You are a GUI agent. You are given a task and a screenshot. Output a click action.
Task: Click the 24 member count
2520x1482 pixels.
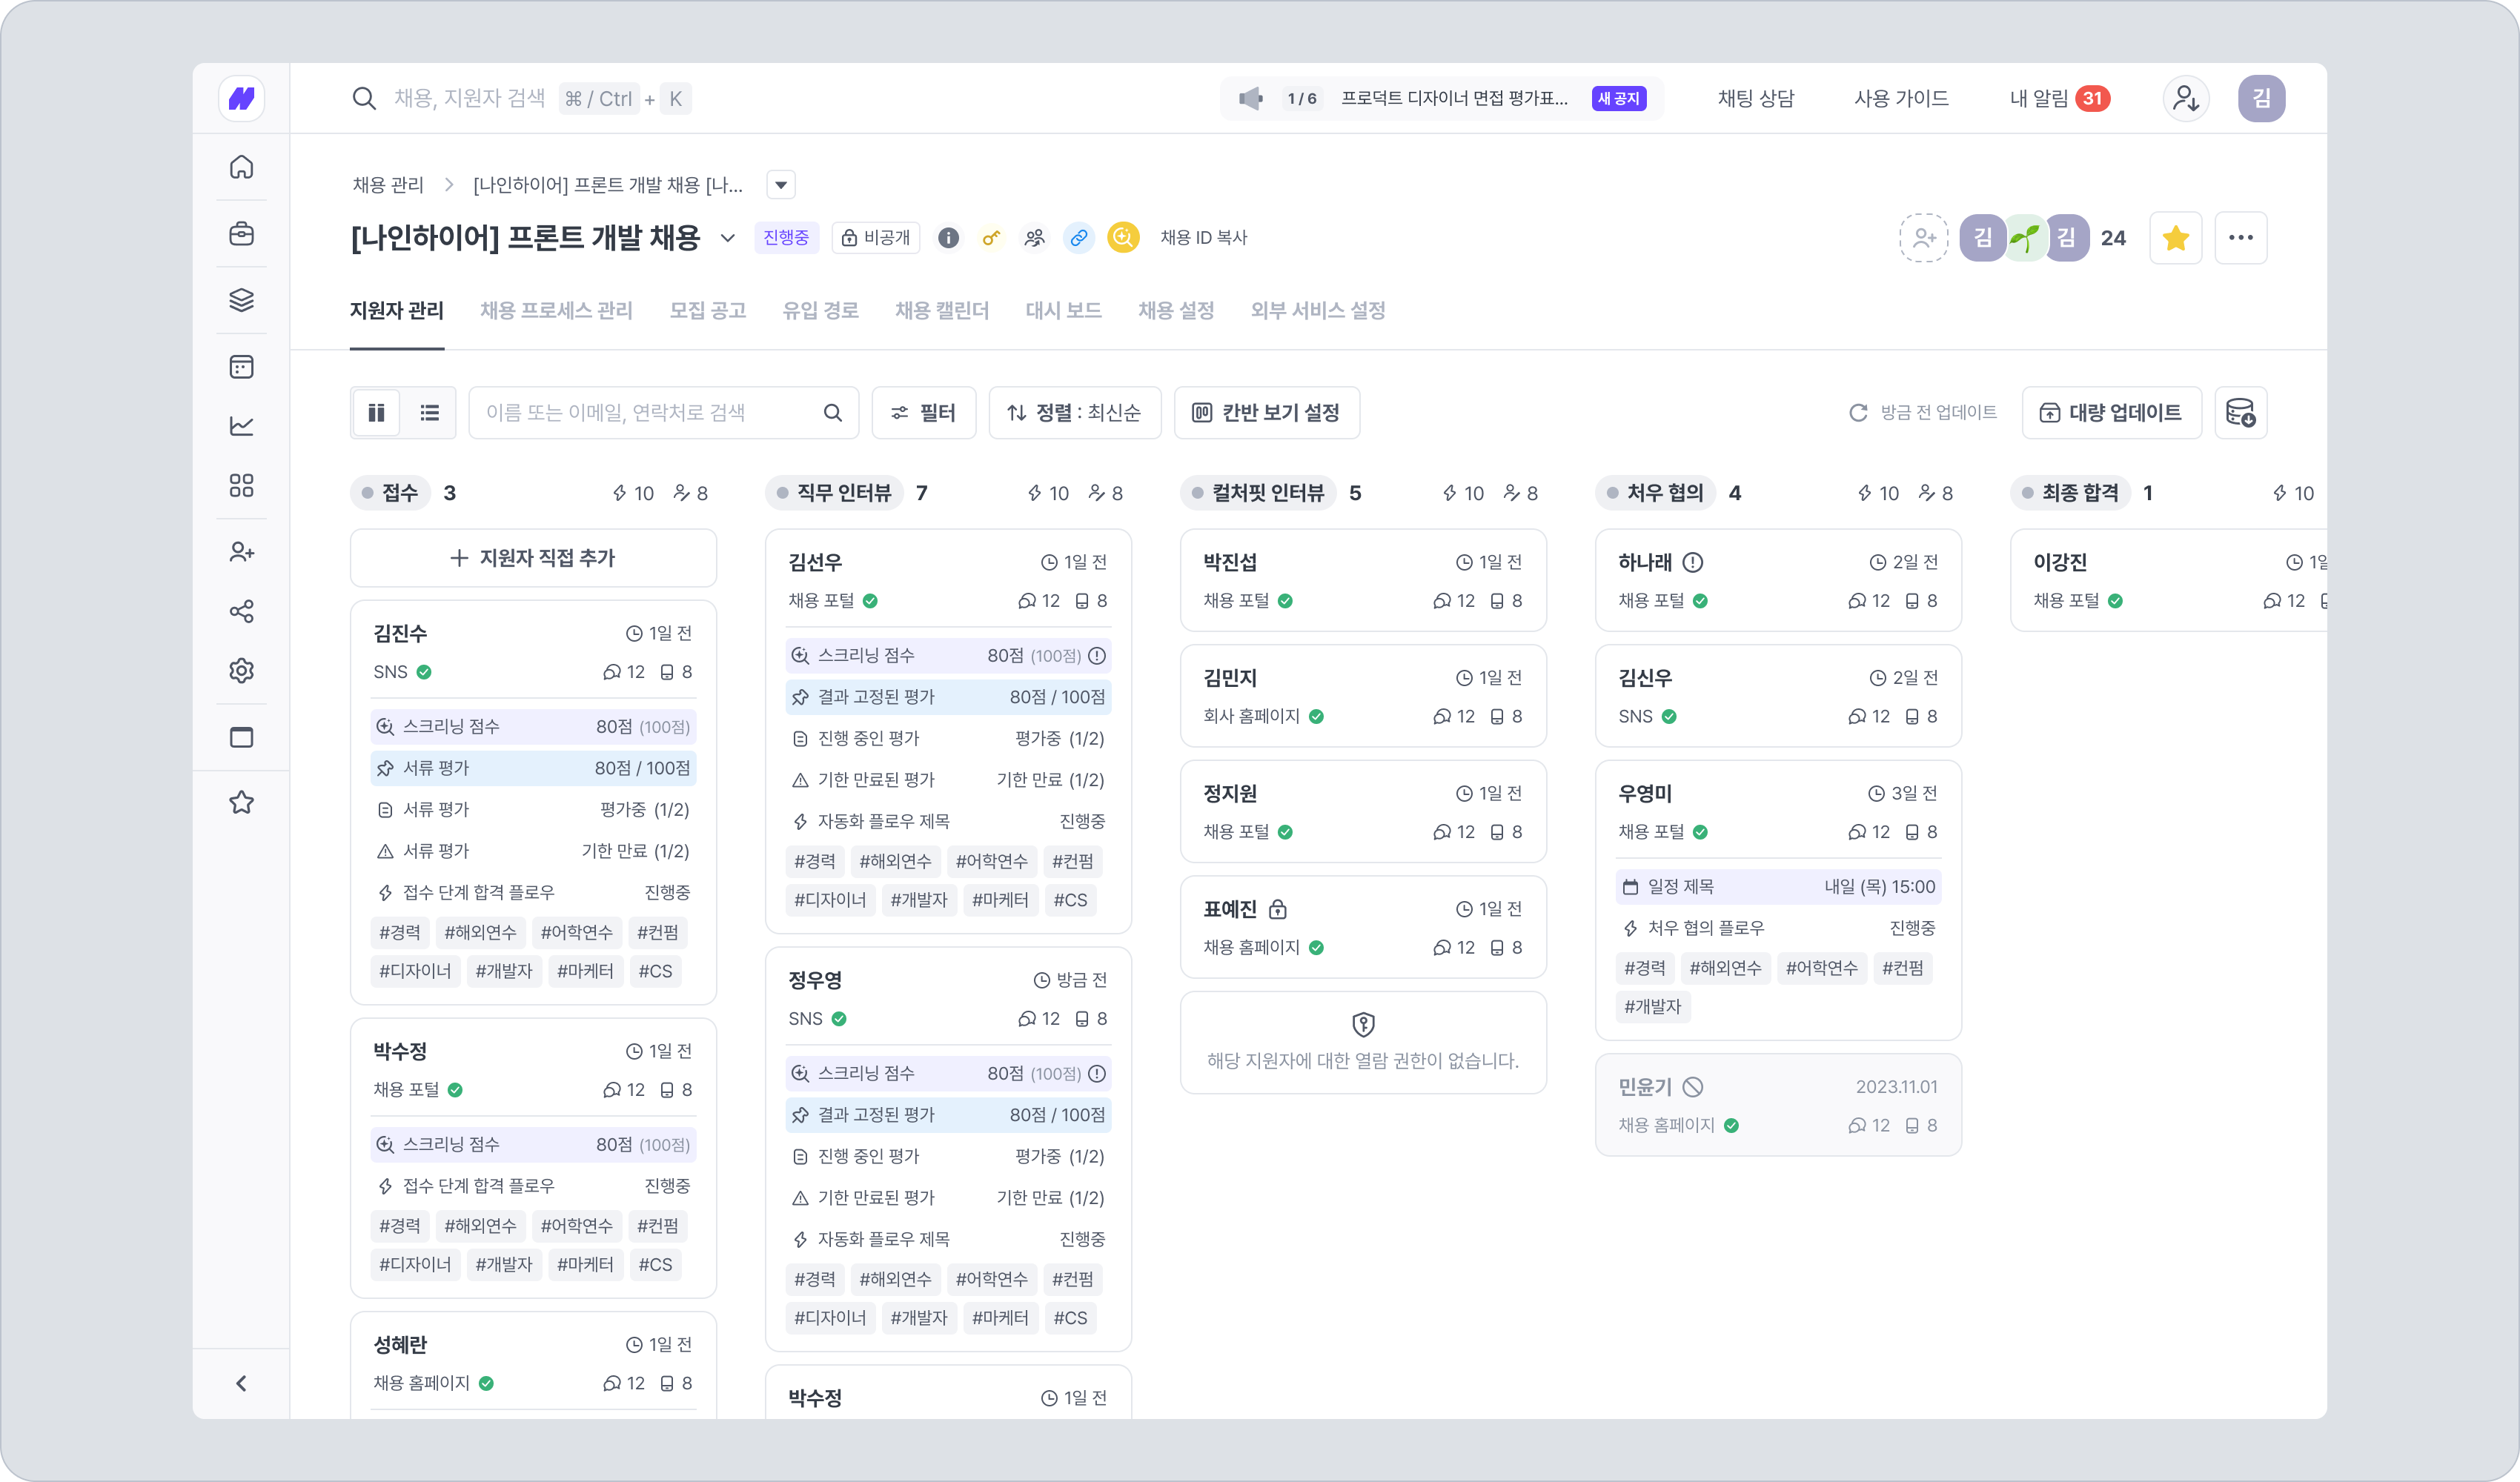[x=2112, y=238]
